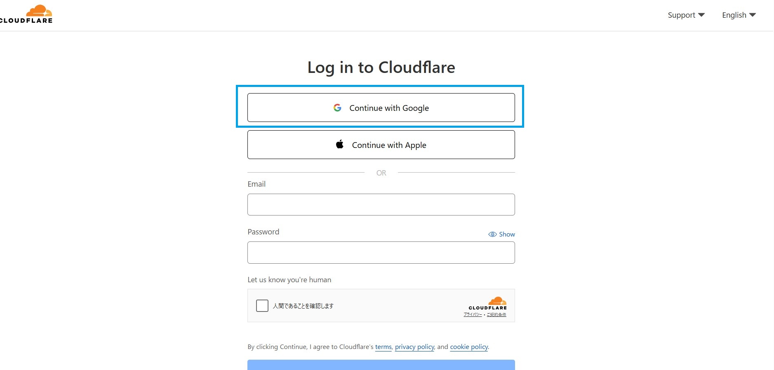The height and width of the screenshot is (370, 774).
Task: Click the Apple logo icon
Action: click(x=340, y=145)
